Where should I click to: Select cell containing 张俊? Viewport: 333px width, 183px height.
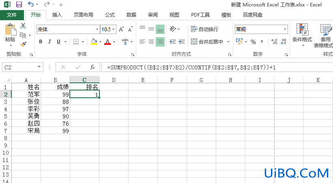26,101
